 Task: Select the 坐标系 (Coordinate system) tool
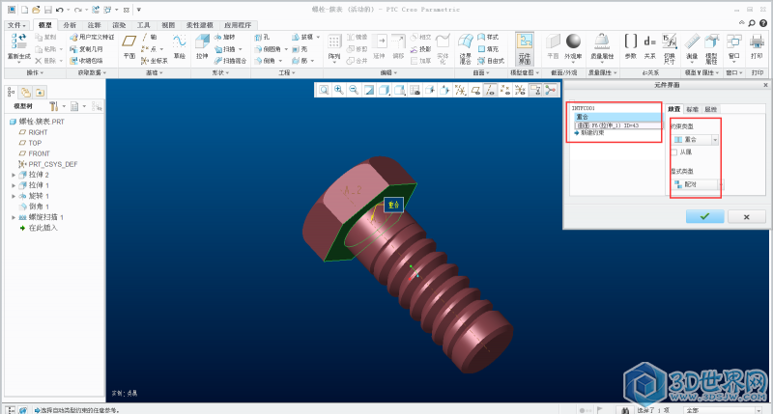pos(155,61)
